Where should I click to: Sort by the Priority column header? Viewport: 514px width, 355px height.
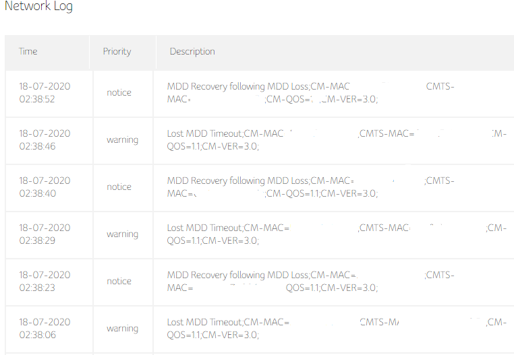coord(117,52)
